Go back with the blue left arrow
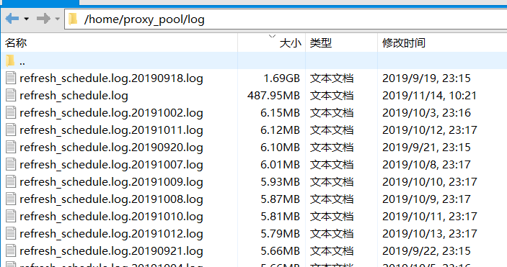Viewport: 507px width, 267px height. tap(12, 19)
